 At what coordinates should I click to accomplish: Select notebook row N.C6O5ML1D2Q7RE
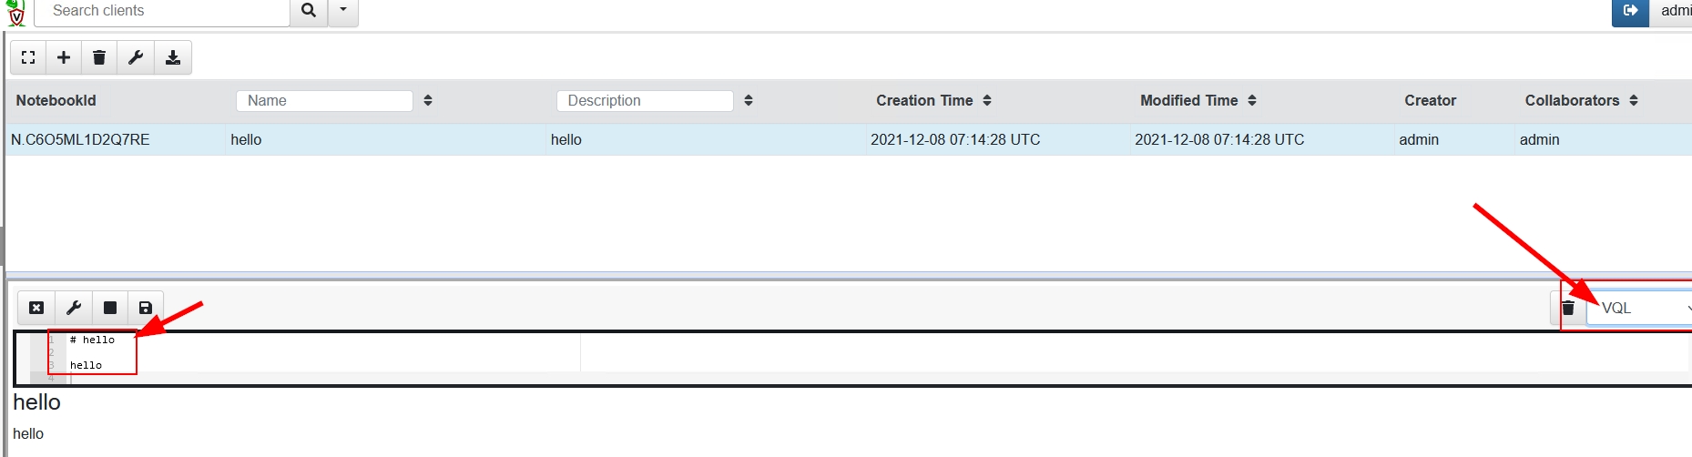[80, 139]
